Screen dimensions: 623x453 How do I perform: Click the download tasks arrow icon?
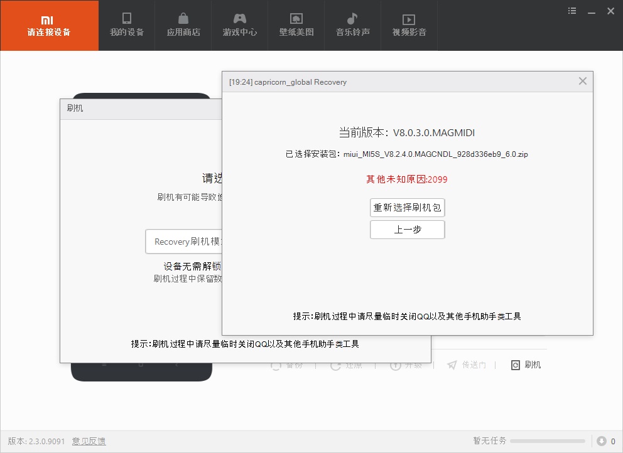click(x=602, y=441)
